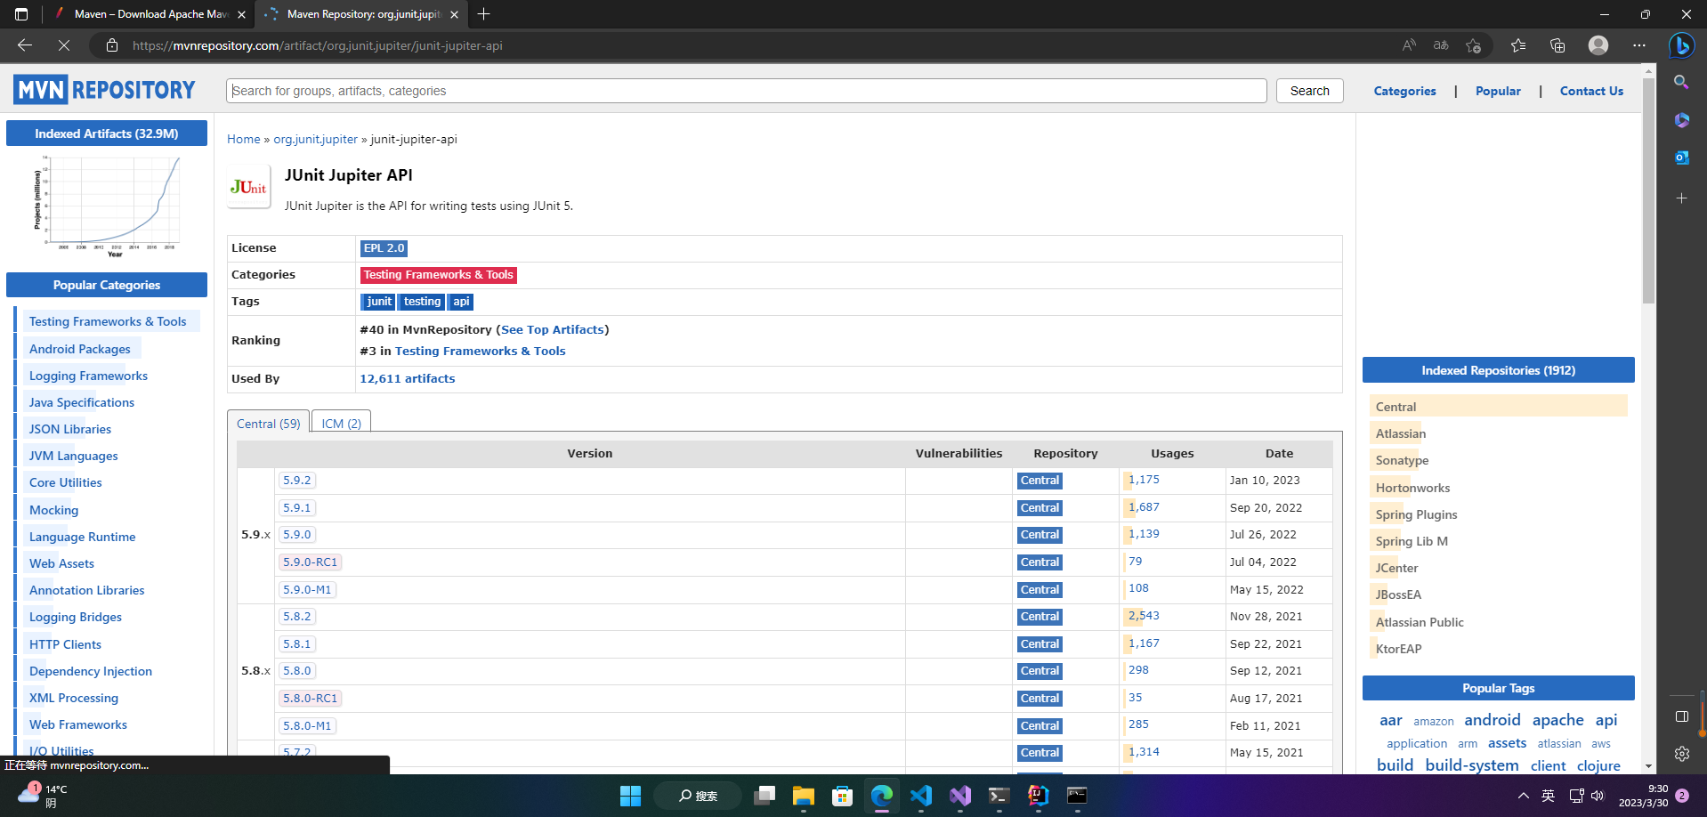Select the Sonatype repository
This screenshot has width=1707, height=817.
[x=1402, y=460]
